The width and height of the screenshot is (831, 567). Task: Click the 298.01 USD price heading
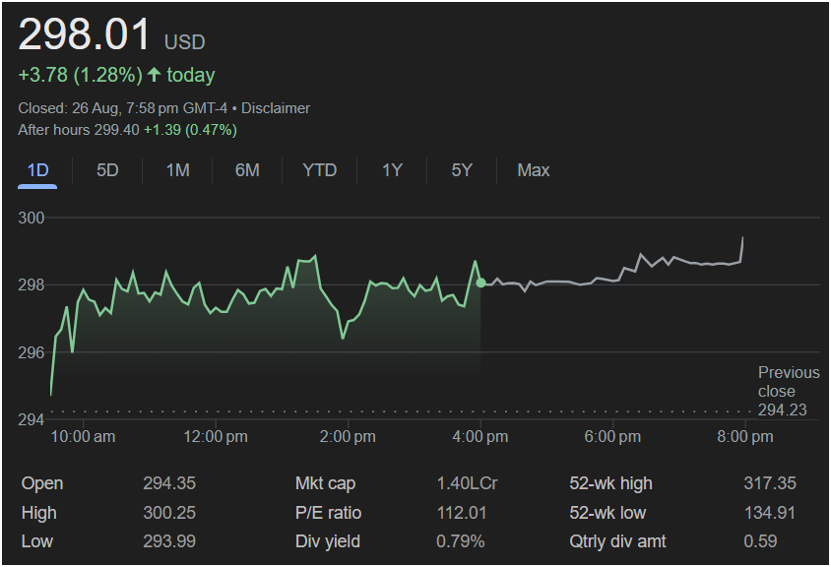[x=111, y=36]
